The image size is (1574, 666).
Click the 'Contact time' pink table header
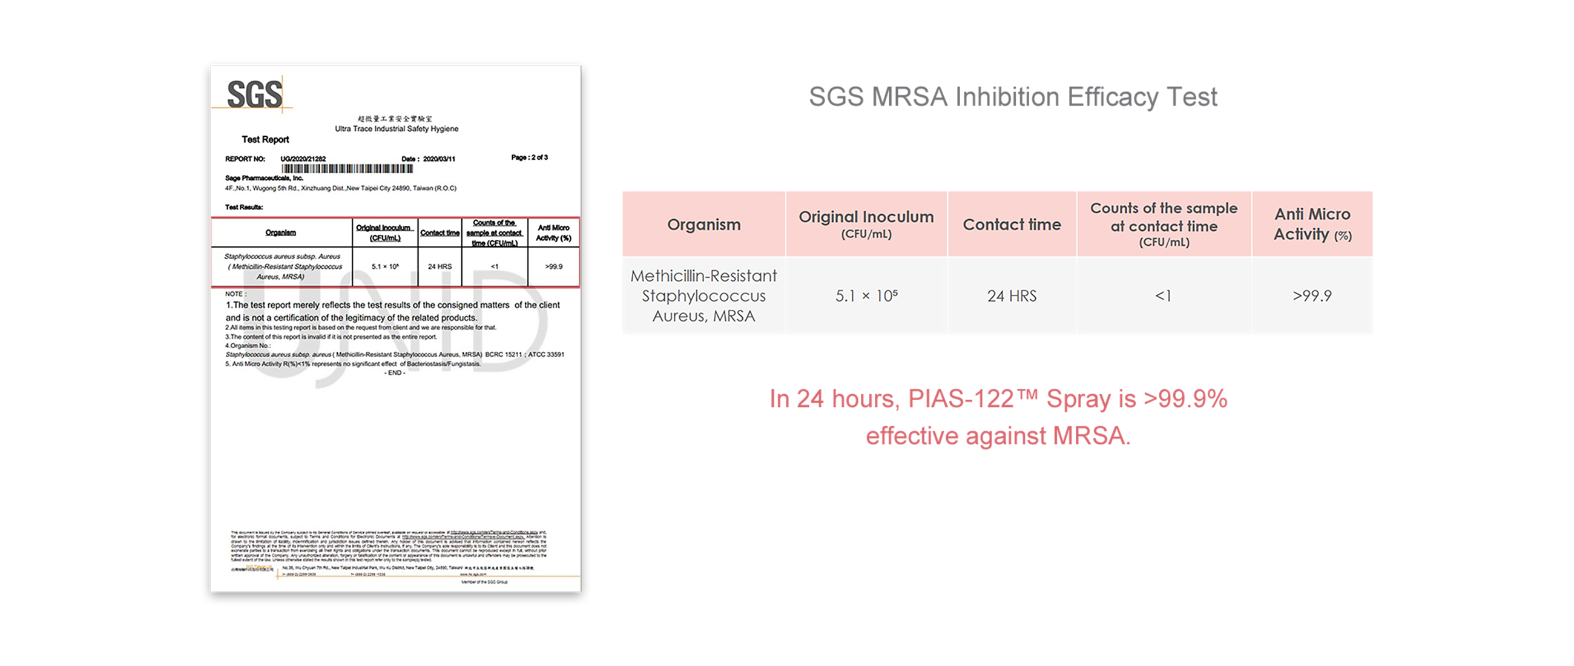[x=1012, y=224]
